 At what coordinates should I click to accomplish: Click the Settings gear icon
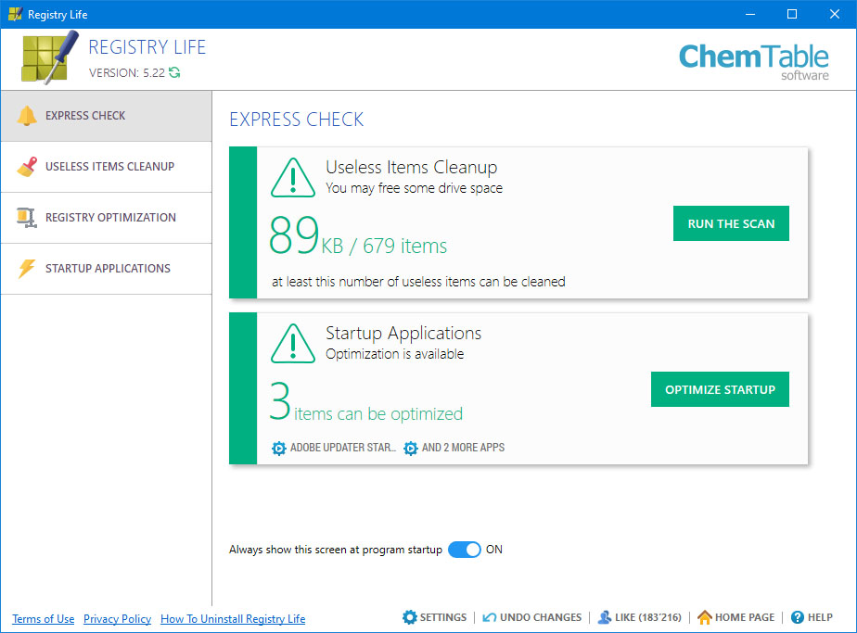(409, 617)
